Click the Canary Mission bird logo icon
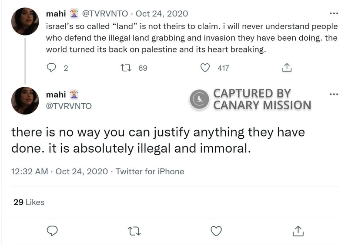The image size is (348, 245). pos(200,99)
